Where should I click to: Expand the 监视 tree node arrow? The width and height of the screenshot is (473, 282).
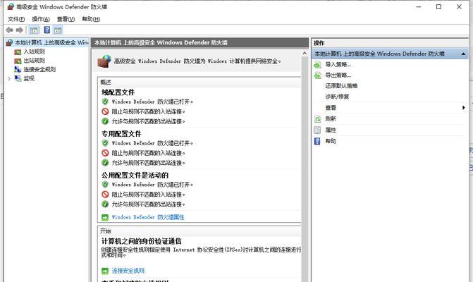click(9, 78)
